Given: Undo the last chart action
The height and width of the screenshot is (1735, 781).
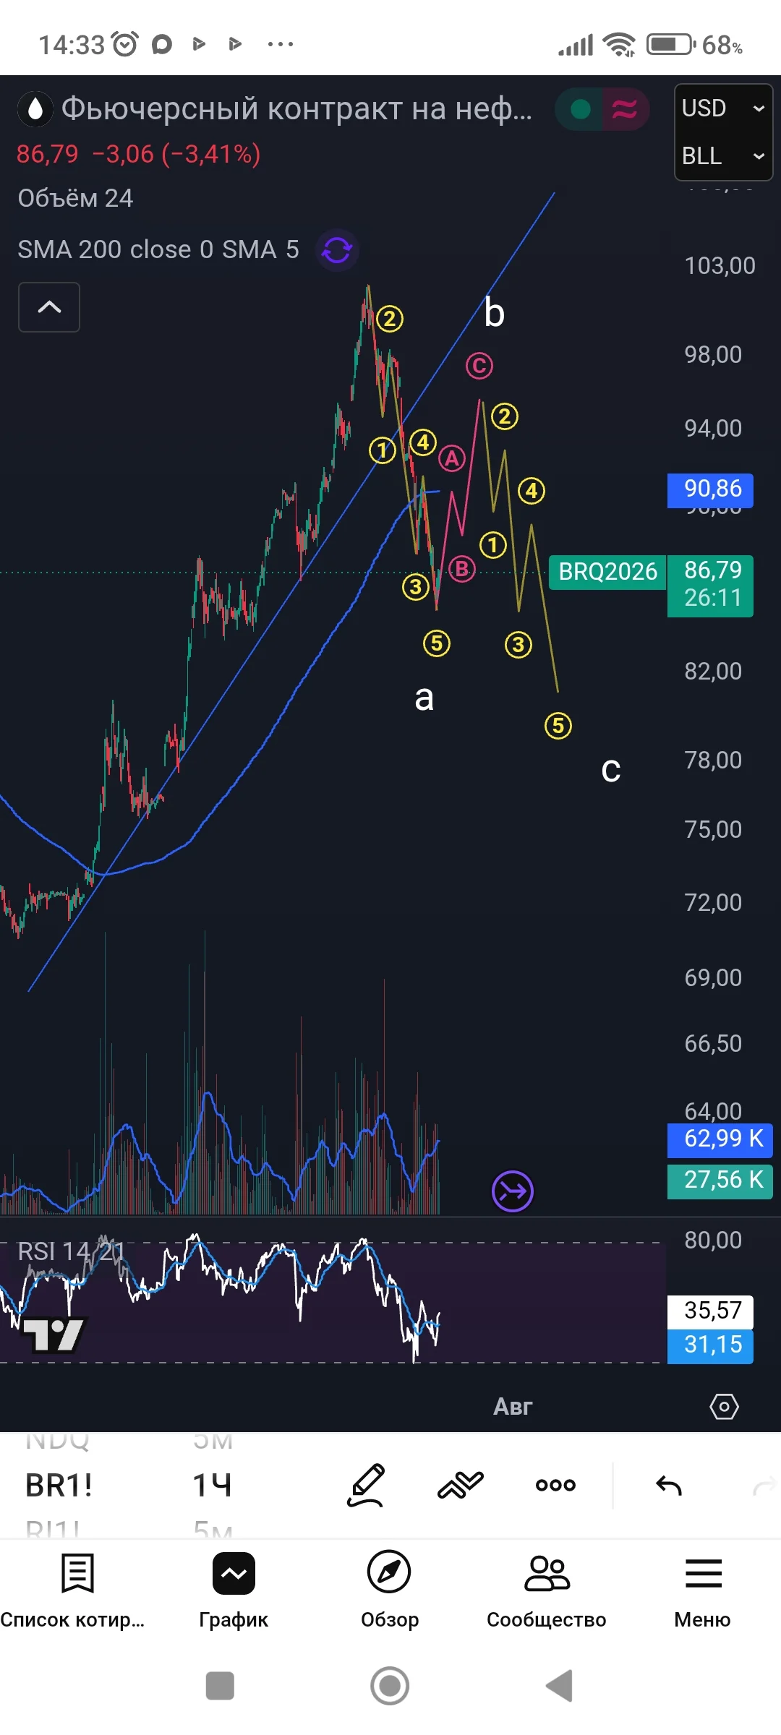Looking at the screenshot, I should (669, 1486).
